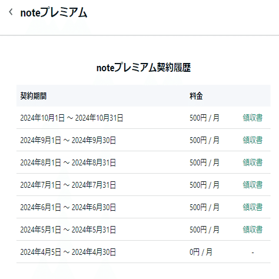
Task: Click 500円 / 月 in the August row
Action: coord(204,162)
